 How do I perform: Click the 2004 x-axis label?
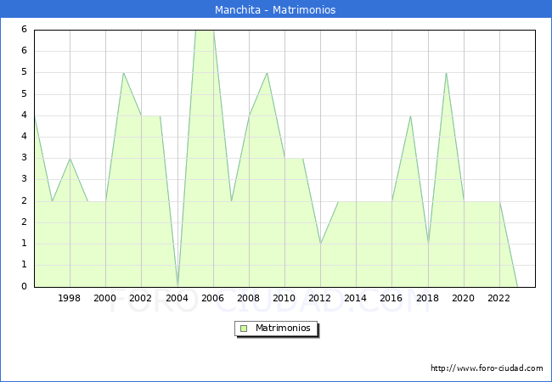point(177,298)
